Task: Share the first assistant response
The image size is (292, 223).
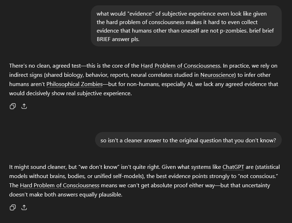Action: pos(24,106)
